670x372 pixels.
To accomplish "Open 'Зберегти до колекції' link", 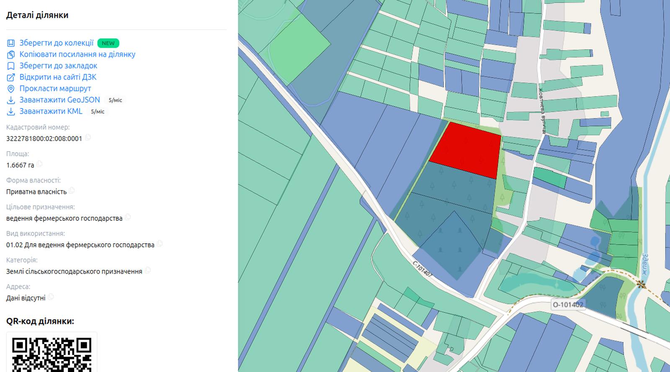I will click(x=57, y=43).
